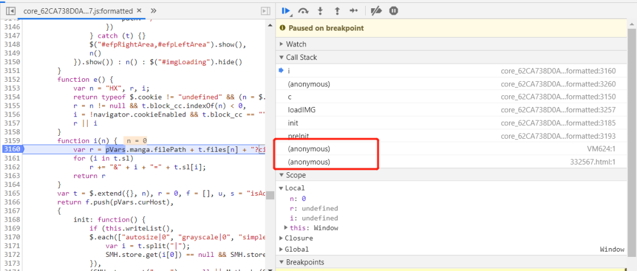Open the 332567.html:1 source link

point(592,162)
